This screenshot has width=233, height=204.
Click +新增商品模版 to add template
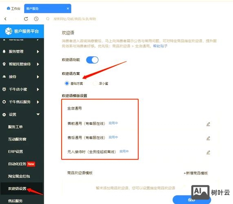tap(196, 173)
